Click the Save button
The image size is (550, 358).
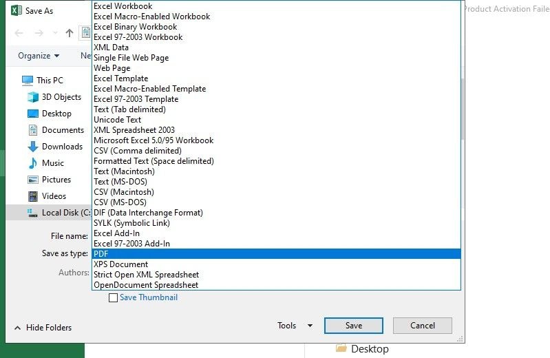click(x=354, y=326)
